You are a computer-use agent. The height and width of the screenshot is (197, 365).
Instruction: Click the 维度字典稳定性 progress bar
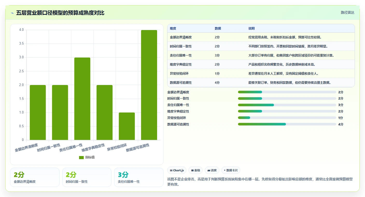coord(287,111)
